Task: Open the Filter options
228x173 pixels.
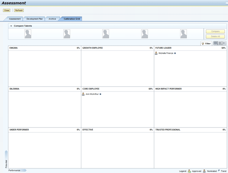Action: [206, 44]
